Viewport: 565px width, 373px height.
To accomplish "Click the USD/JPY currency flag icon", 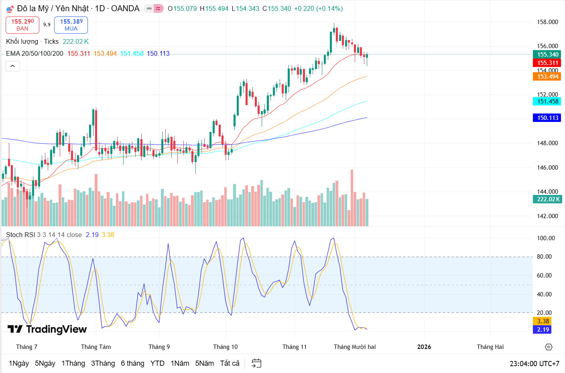I will click(10, 9).
